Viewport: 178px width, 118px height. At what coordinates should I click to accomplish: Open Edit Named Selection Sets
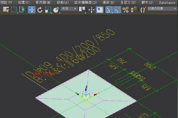pos(143,10)
